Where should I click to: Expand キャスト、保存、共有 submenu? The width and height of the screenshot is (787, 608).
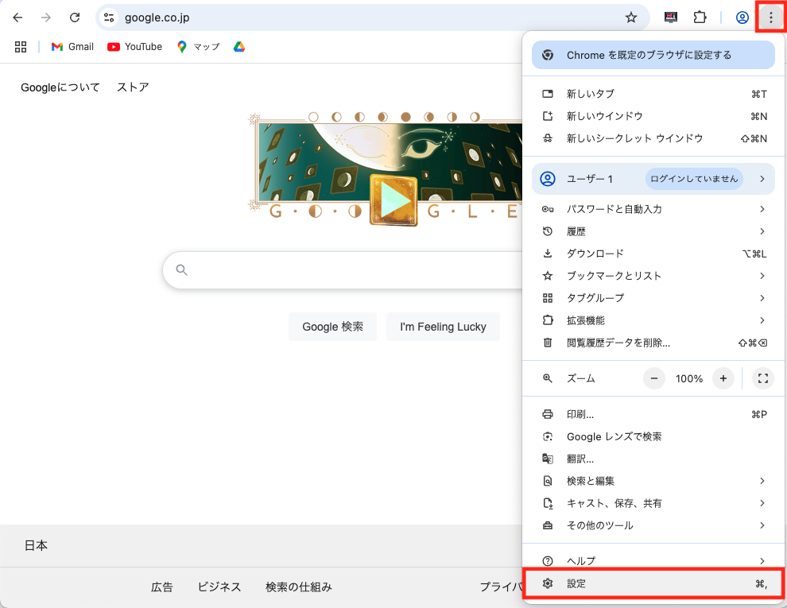[x=653, y=503]
